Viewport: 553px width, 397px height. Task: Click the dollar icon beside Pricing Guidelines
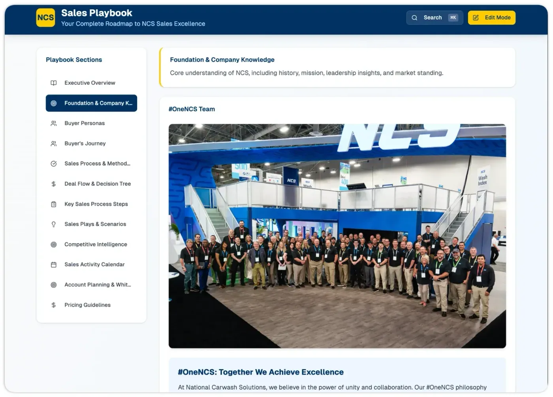(54, 305)
